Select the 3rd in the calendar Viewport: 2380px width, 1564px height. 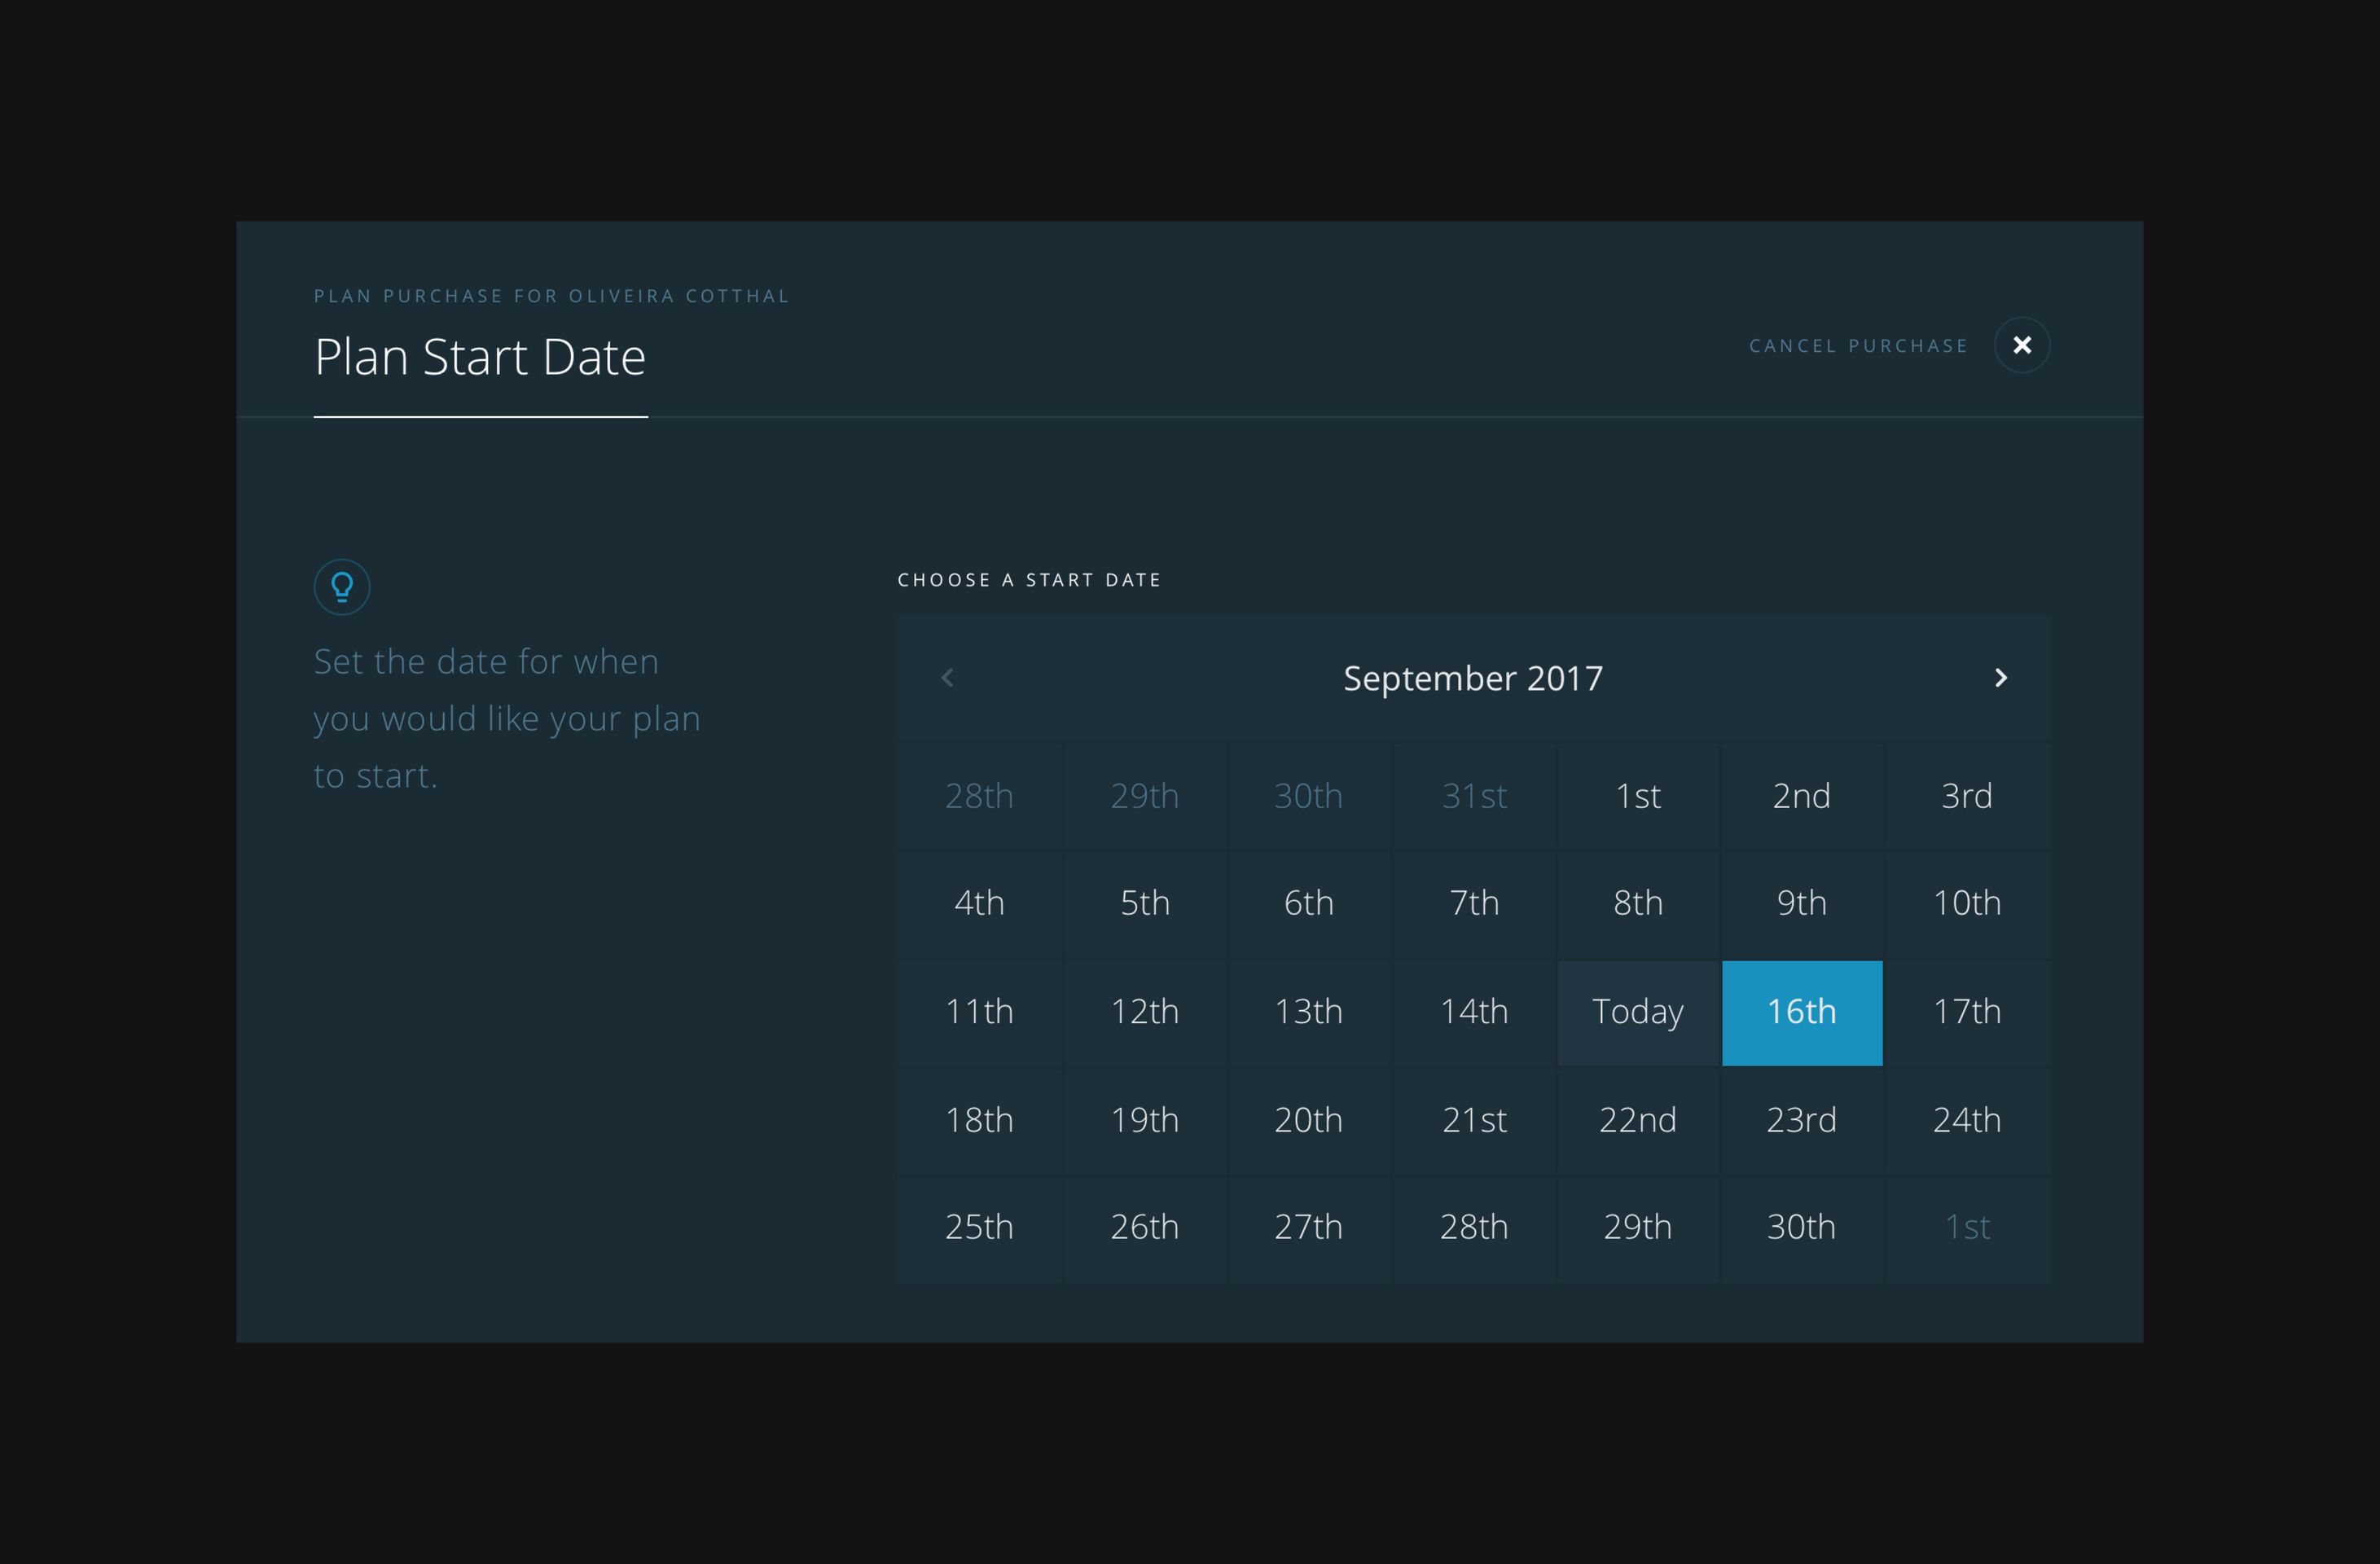click(1967, 796)
